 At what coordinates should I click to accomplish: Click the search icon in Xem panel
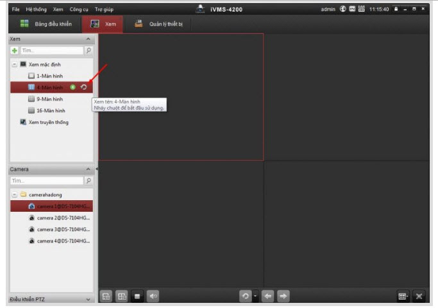click(88, 50)
